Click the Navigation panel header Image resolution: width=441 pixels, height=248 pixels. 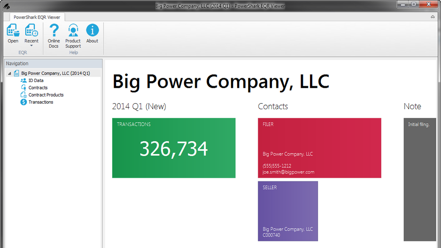point(54,63)
